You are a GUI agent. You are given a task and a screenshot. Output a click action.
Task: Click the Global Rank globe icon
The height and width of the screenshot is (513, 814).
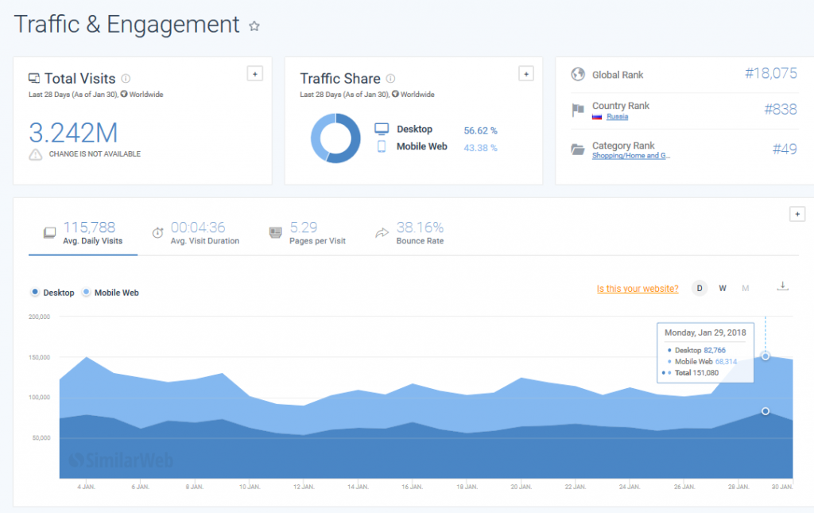(578, 75)
